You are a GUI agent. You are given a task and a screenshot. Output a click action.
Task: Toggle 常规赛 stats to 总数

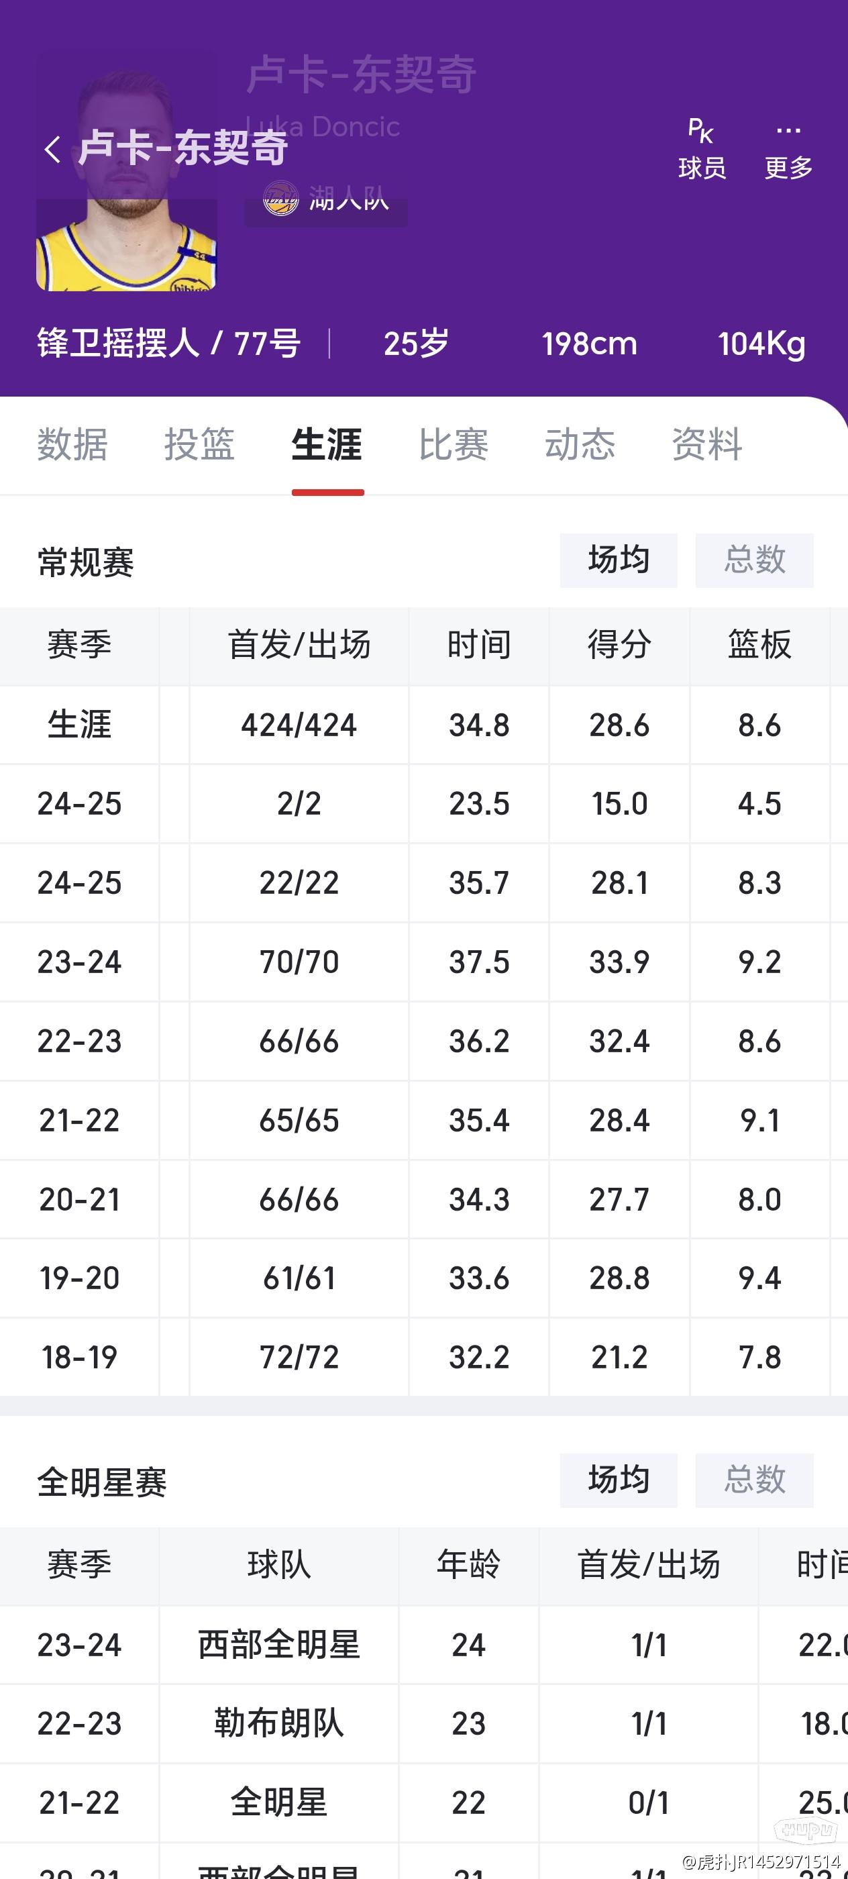[754, 560]
